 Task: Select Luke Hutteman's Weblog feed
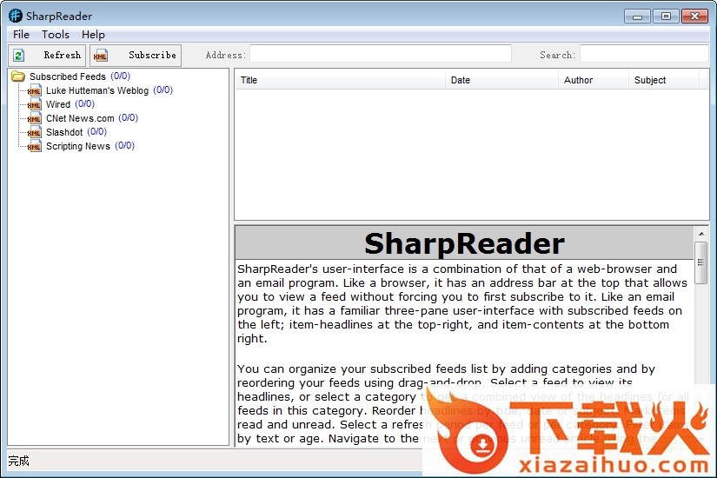pyautogui.click(x=97, y=90)
